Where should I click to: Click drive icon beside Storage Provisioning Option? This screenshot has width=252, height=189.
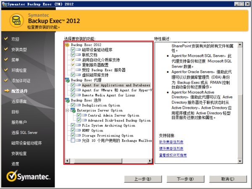78,135
